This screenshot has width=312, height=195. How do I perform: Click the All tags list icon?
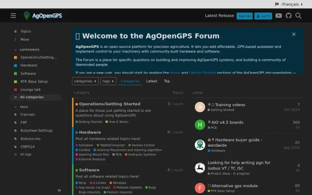15,154
